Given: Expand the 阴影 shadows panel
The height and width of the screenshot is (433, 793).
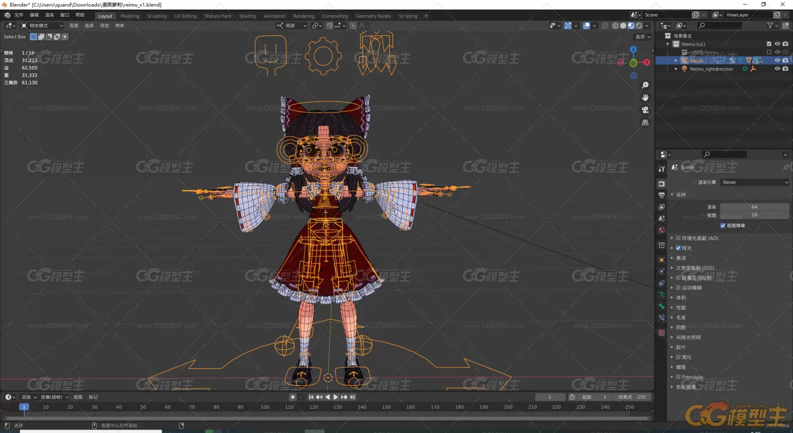Looking at the screenshot, I should pyautogui.click(x=672, y=327).
